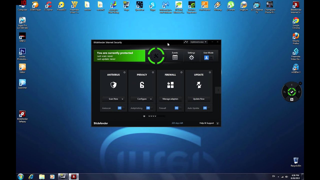Expand the MyBitdefender dropdown
This screenshot has height=180, width=320.
198,42
